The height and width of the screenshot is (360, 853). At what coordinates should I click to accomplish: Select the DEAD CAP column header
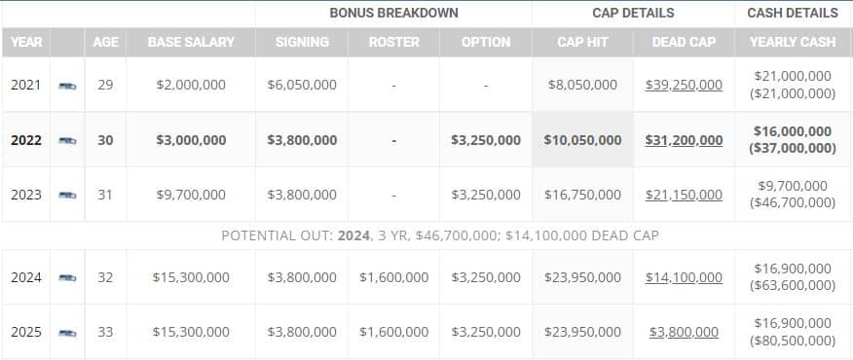(684, 42)
